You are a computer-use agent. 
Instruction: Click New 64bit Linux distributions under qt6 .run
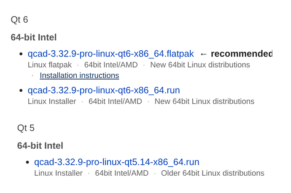tap(205, 102)
